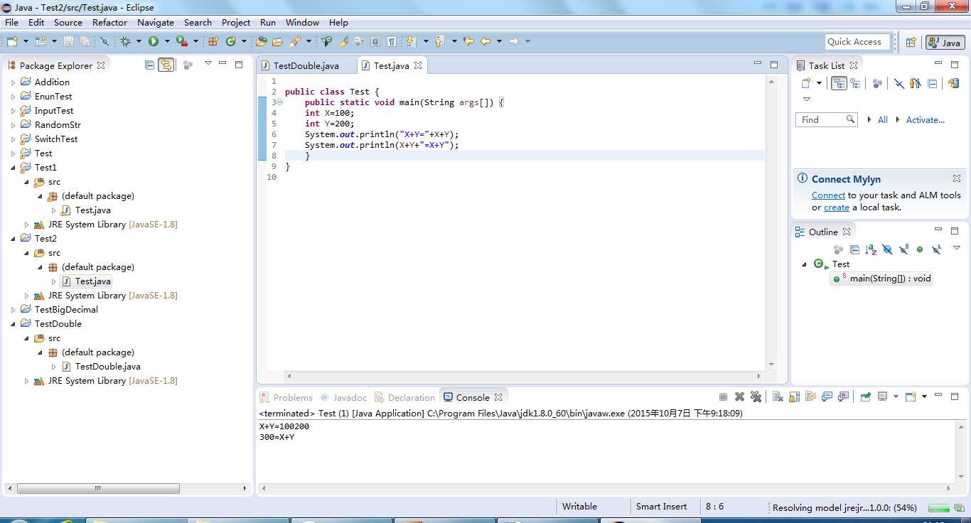Click the Skip All Breakpoints icon

pyautogui.click(x=104, y=41)
